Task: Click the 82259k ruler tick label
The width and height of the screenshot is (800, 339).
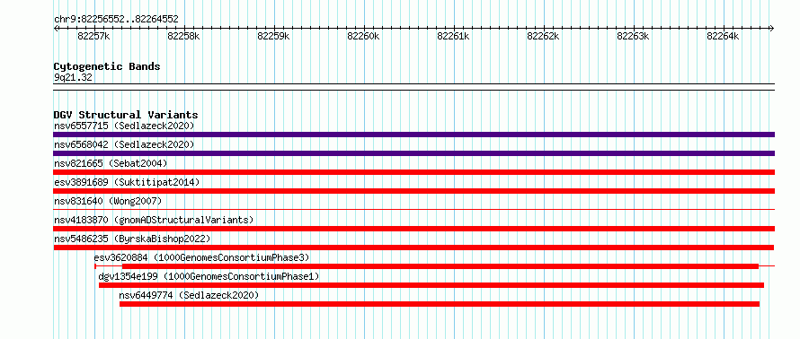Action: click(273, 37)
